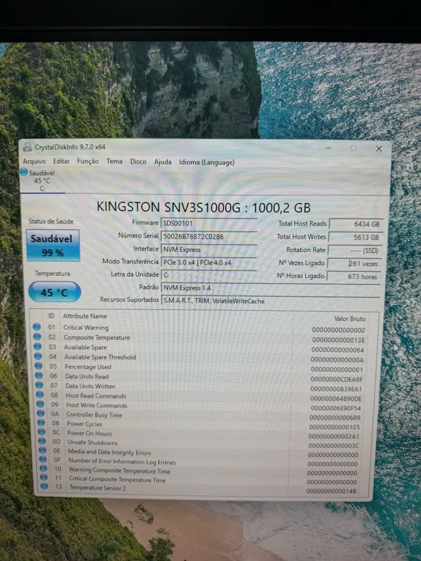Click the status orb for Host Write Commands
Screen dimensions: 421x561
pos(40,404)
